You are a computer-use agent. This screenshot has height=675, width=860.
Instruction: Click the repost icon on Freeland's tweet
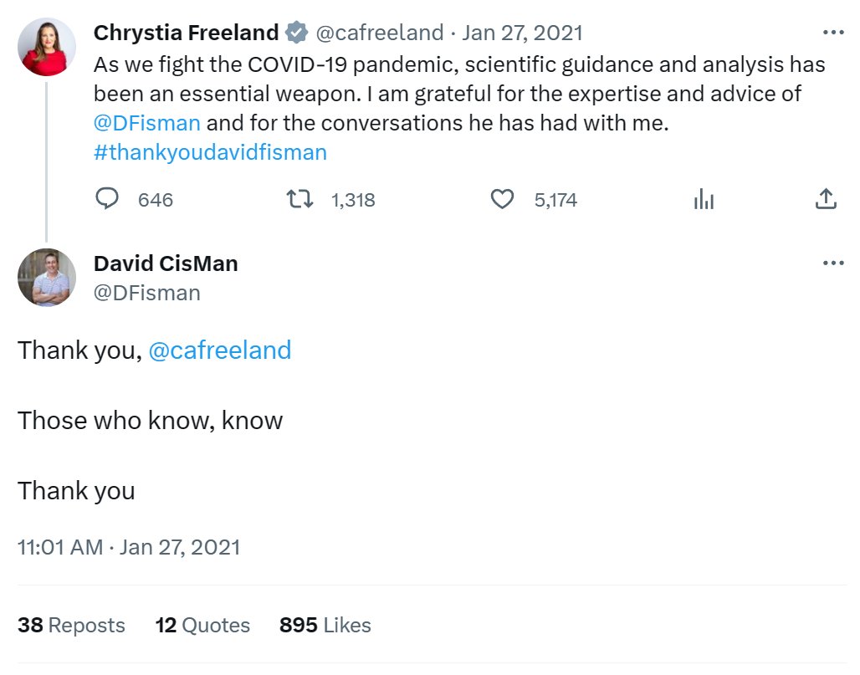click(300, 199)
